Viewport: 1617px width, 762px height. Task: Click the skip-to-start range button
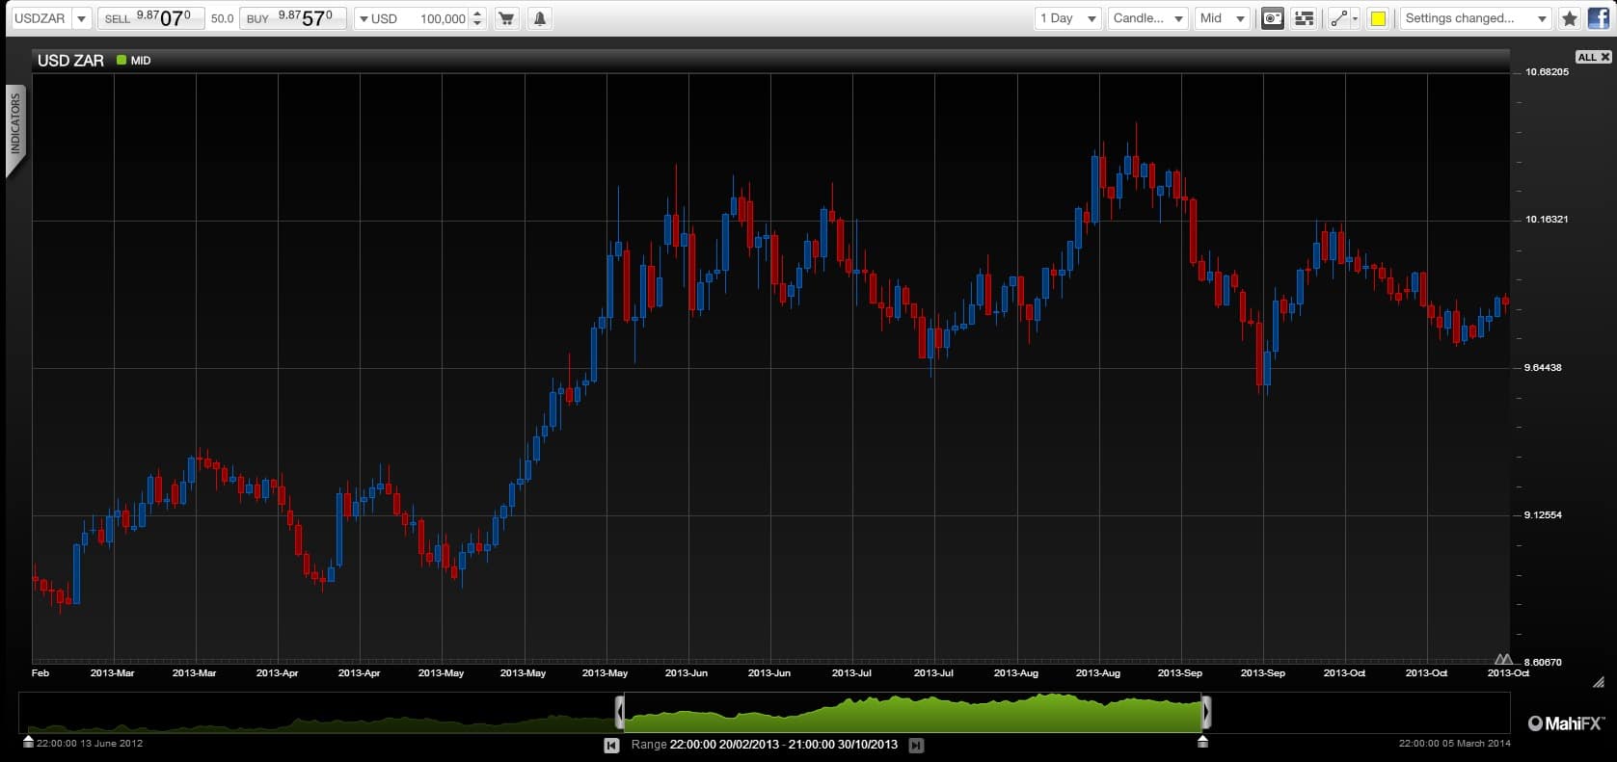click(x=611, y=745)
